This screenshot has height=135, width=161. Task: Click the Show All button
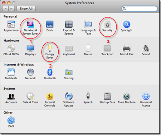click(x=26, y=9)
